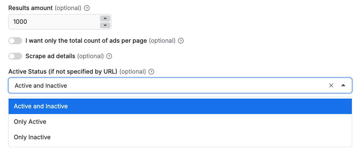Increase Results amount with the up arrow
357x149 pixels.
(x=105, y=18)
